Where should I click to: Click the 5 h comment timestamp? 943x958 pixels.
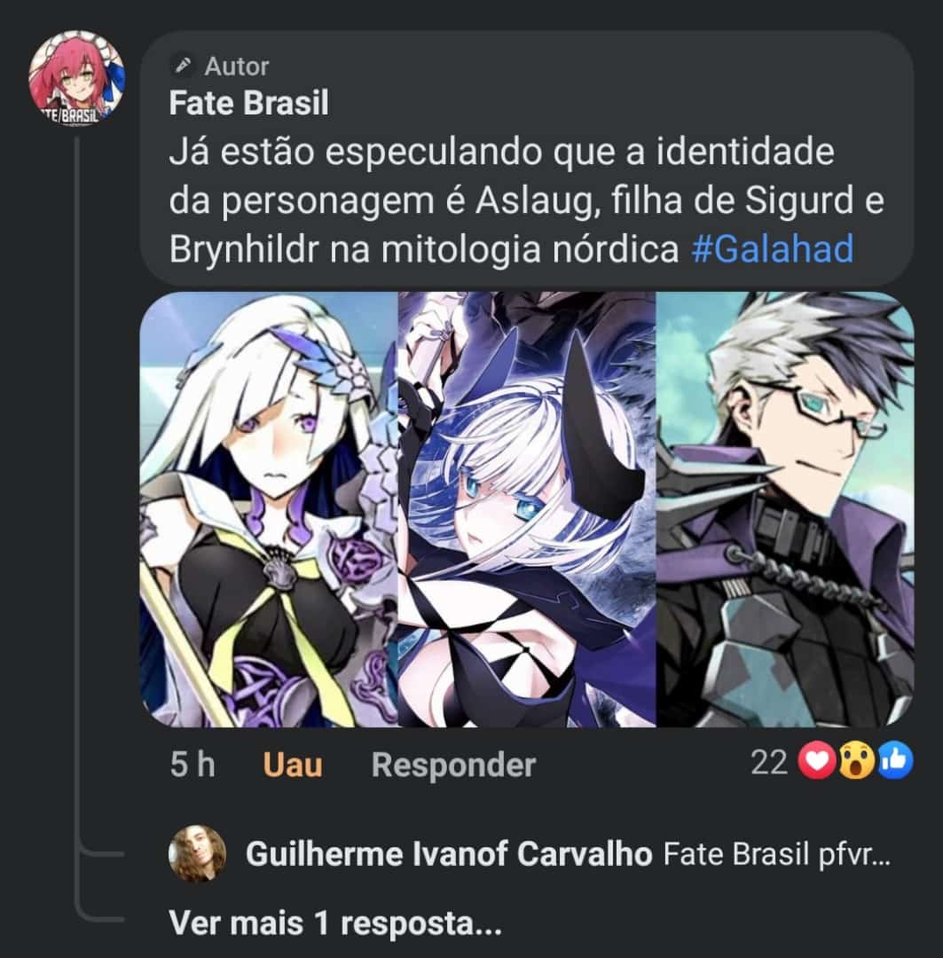click(193, 765)
